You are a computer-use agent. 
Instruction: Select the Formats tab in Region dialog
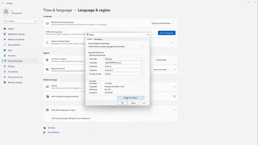pyautogui.click(x=89, y=39)
